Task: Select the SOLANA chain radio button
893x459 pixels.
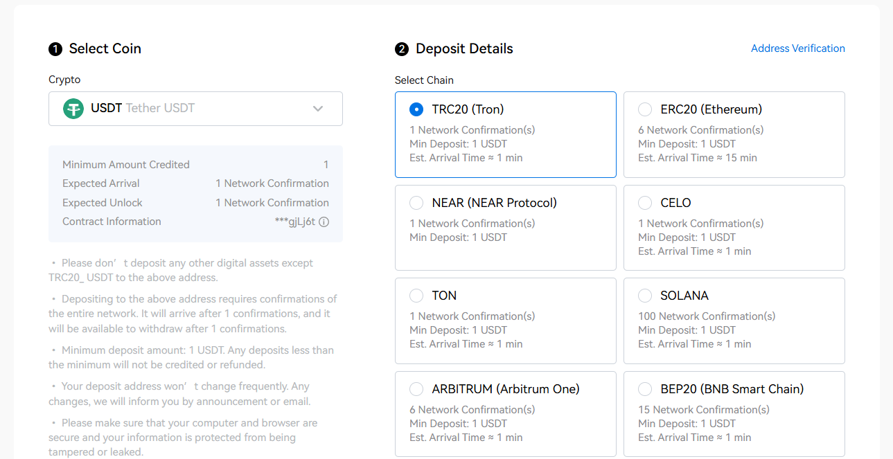Action: (x=645, y=296)
